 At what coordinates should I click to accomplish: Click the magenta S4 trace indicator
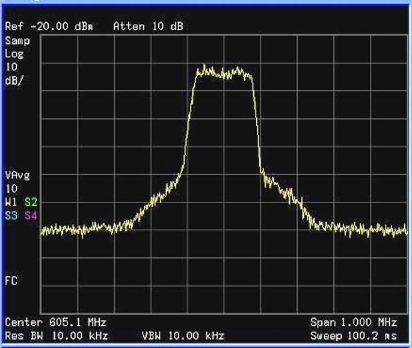[30, 215]
